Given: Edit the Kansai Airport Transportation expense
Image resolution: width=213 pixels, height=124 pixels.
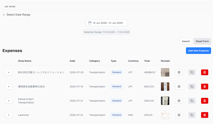Looking at the screenshot, I should [179, 101].
